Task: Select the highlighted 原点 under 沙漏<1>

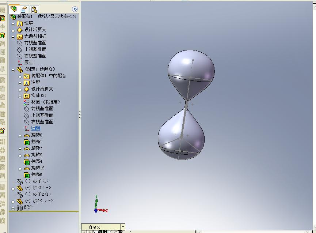Action: (36, 128)
